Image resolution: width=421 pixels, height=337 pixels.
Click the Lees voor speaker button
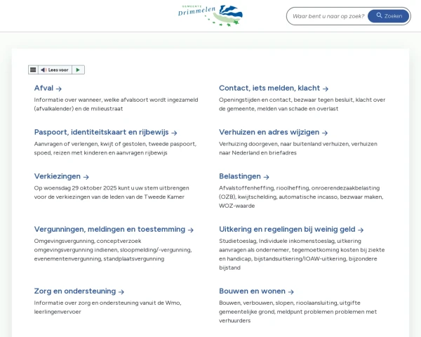pyautogui.click(x=55, y=70)
